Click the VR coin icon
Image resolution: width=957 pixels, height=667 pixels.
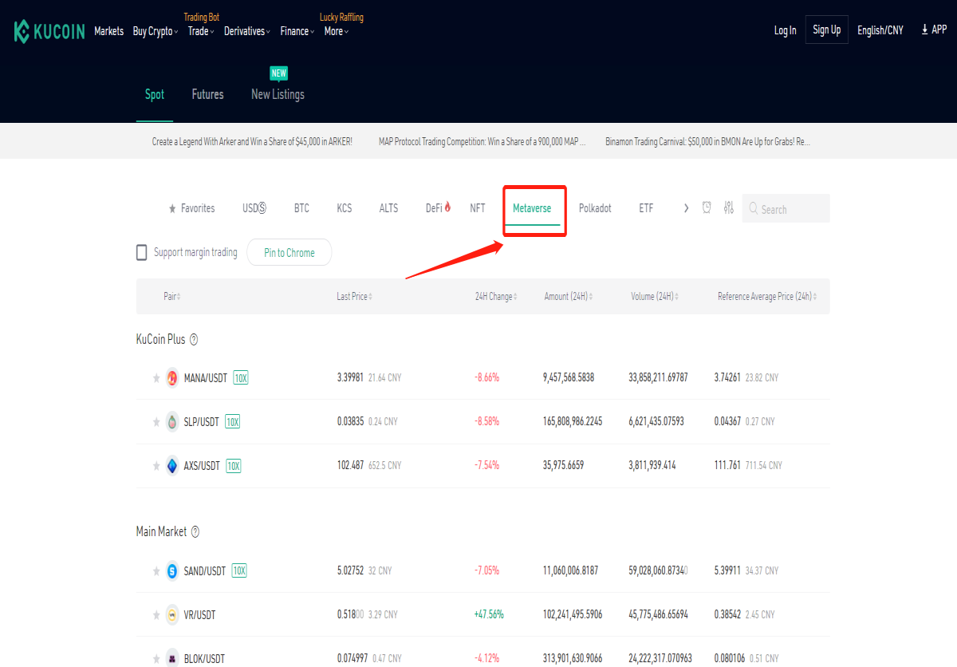(x=171, y=615)
